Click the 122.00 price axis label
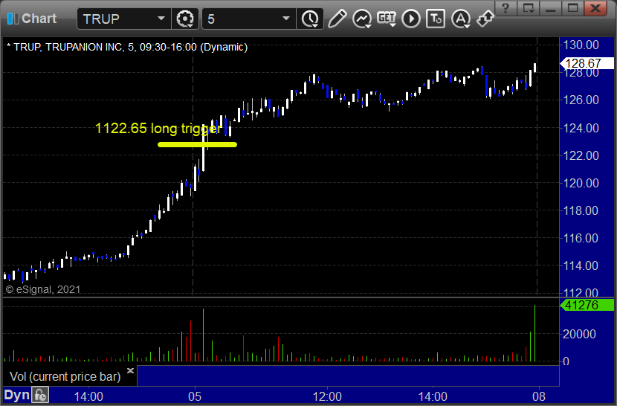 tap(581, 155)
